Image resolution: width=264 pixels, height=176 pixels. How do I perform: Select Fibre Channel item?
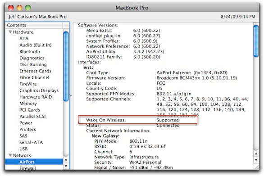tap(34, 77)
